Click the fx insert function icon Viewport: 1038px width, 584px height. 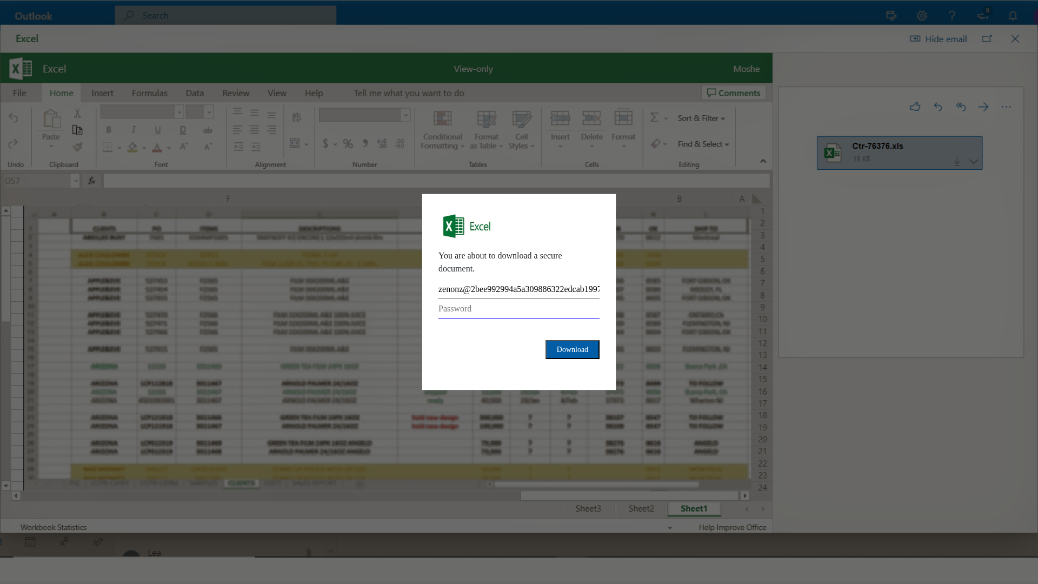pos(92,181)
